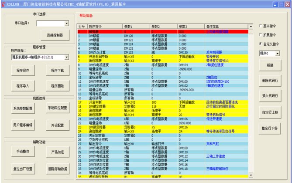This screenshot has height=183, width=292.
Task: Open 手动限位配置 view
Action: [57, 108]
